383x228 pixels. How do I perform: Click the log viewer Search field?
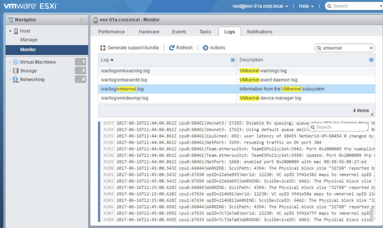(x=338, y=127)
